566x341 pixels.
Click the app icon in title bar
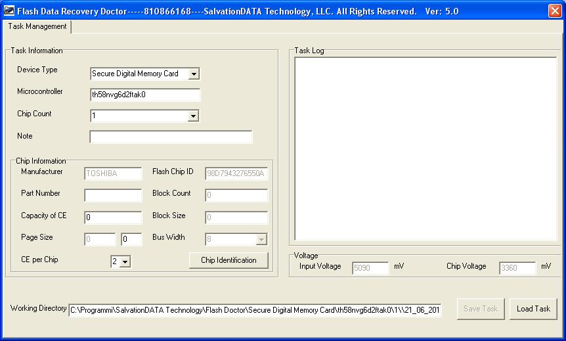[9, 11]
